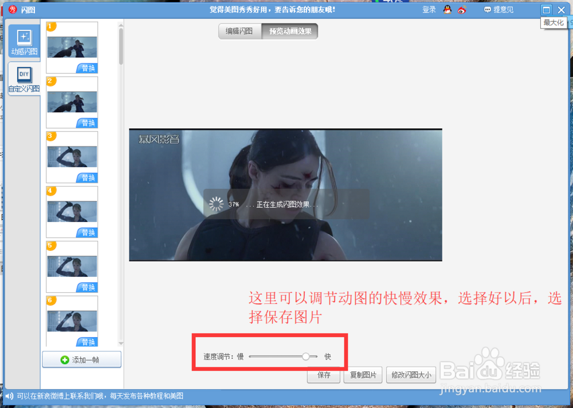Replace frame 3 via 替换
Screen dimensions: 573x408
click(x=88, y=178)
